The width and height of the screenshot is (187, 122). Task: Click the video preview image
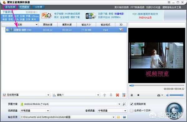tap(157, 56)
